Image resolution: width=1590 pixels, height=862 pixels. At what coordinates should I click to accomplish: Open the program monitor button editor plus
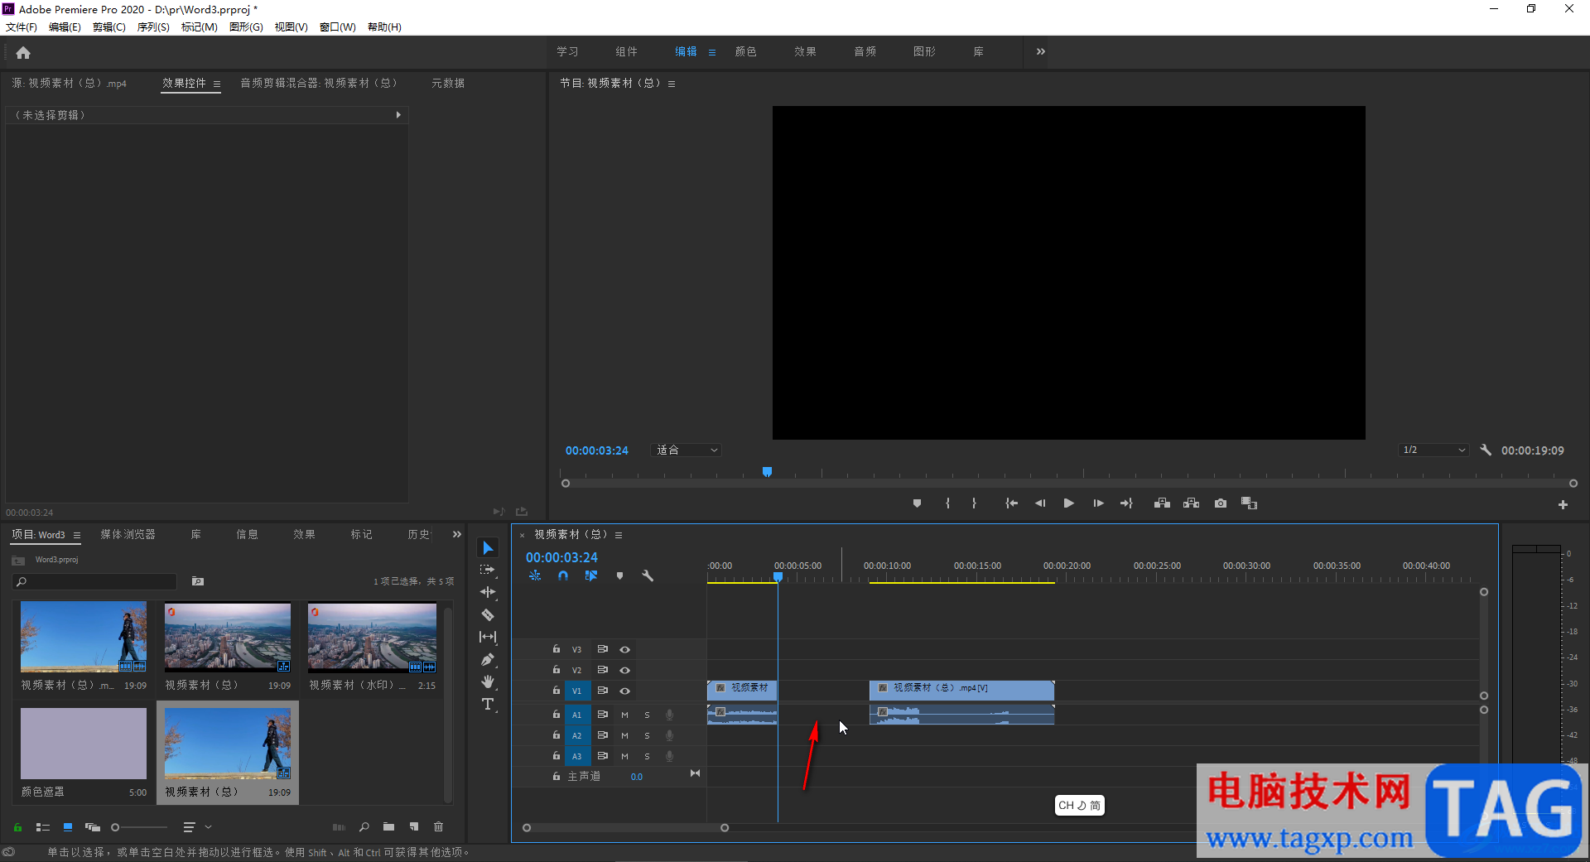1563,504
